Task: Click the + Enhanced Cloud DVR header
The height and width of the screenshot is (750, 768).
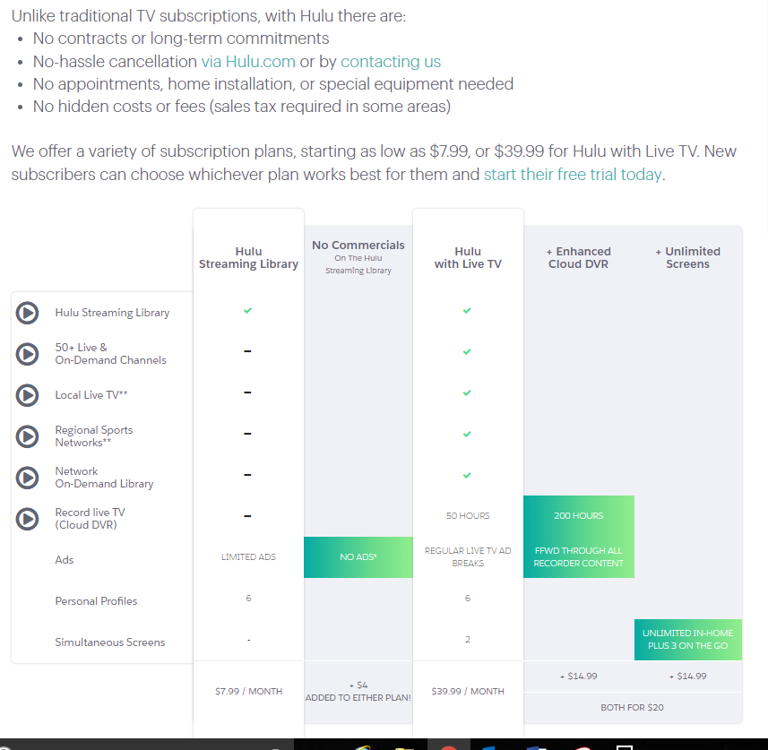Action: click(x=578, y=258)
